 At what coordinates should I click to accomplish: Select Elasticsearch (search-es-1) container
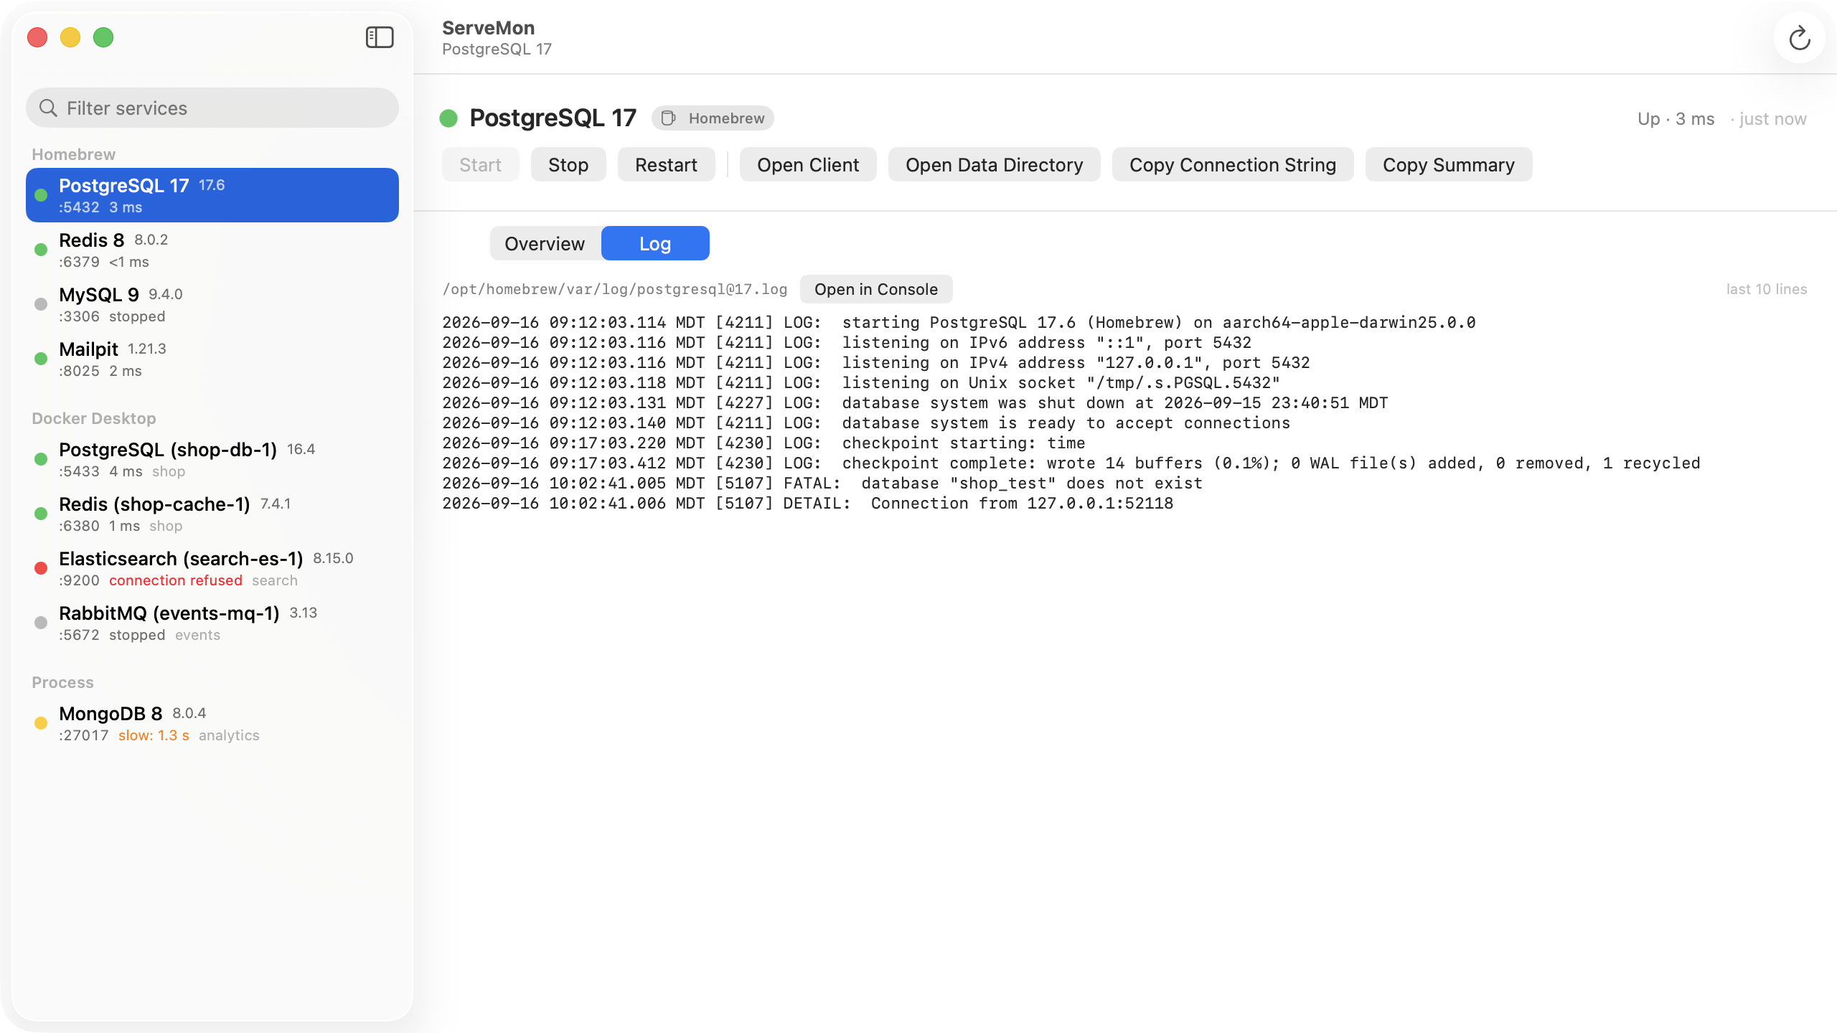tap(212, 568)
